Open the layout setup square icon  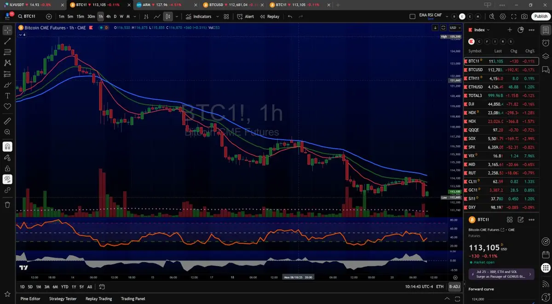(x=412, y=16)
